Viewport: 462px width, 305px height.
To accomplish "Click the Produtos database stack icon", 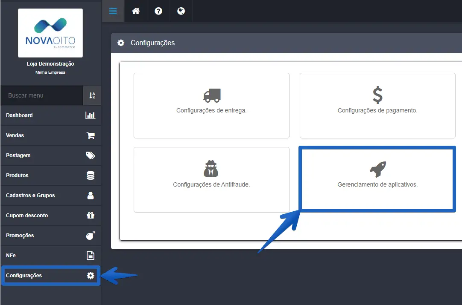I will coord(91,176).
